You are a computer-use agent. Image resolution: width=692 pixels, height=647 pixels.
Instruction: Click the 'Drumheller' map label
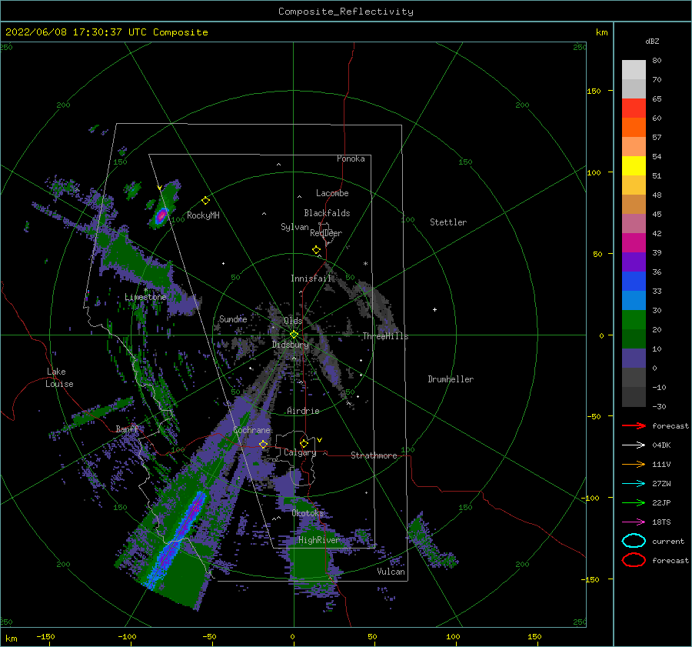[x=451, y=379]
